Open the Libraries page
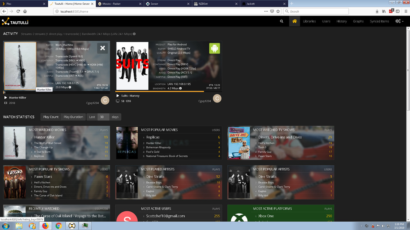This screenshot has height=230, width=410. pyautogui.click(x=309, y=21)
